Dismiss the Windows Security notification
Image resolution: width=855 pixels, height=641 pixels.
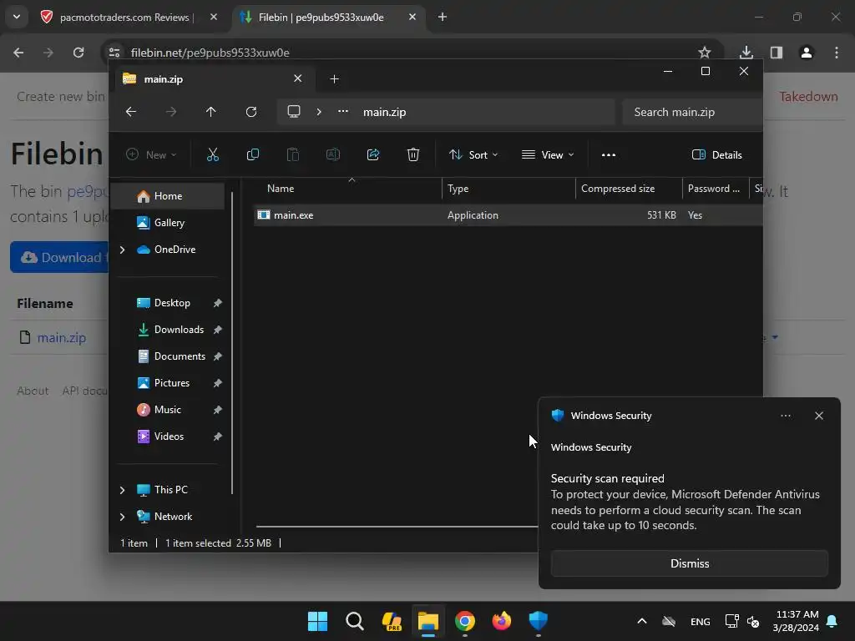point(689,563)
